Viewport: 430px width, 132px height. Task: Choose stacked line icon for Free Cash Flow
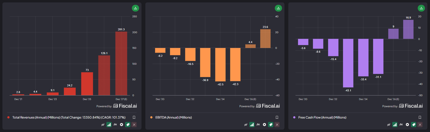(x=401, y=124)
